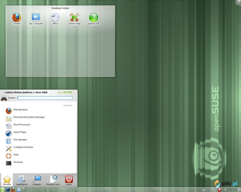This screenshot has width=241, height=192.
Task: Click the volume tray icon
Action: [x=209, y=190]
